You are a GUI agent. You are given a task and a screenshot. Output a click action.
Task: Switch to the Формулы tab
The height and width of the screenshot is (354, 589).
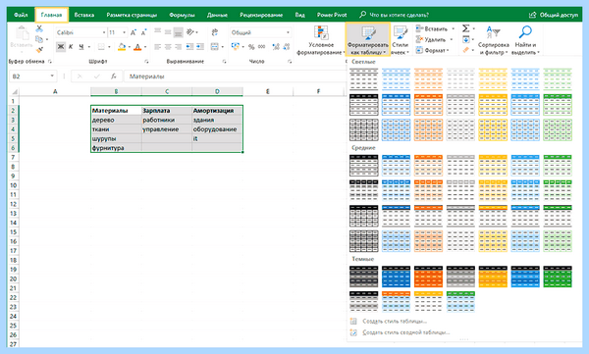[x=182, y=15]
